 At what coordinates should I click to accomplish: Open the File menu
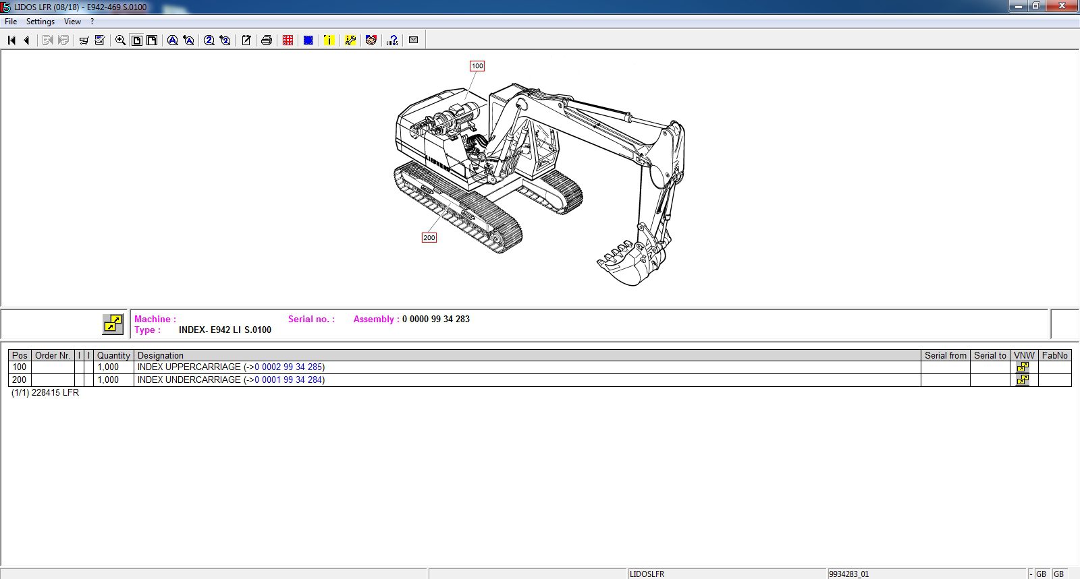[x=11, y=22]
